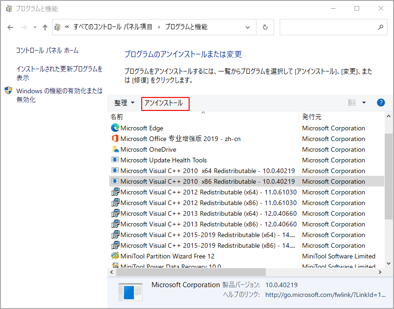Open the 整理 dropdown menu
The height and width of the screenshot is (309, 394).
pos(125,103)
